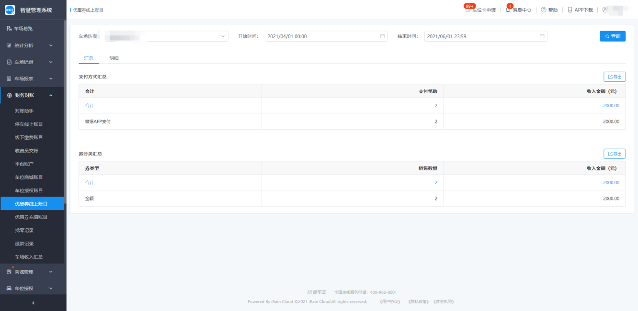
Task: Click the 财务对账 coin icon
Action: (9, 95)
